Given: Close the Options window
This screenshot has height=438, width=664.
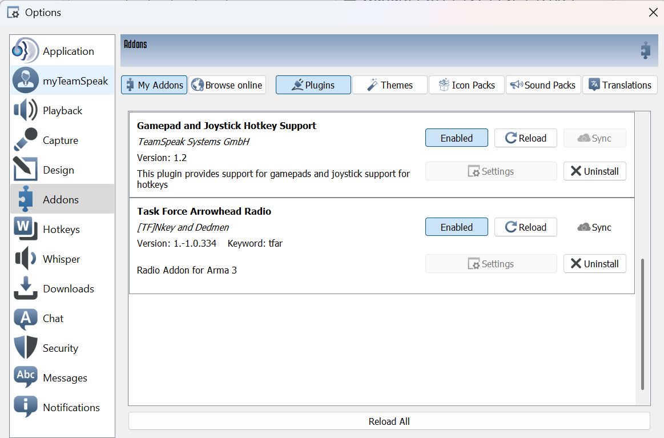Looking at the screenshot, I should tap(653, 13).
